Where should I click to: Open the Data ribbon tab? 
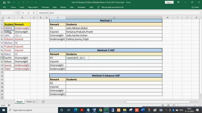pyautogui.click(x=55, y=7)
